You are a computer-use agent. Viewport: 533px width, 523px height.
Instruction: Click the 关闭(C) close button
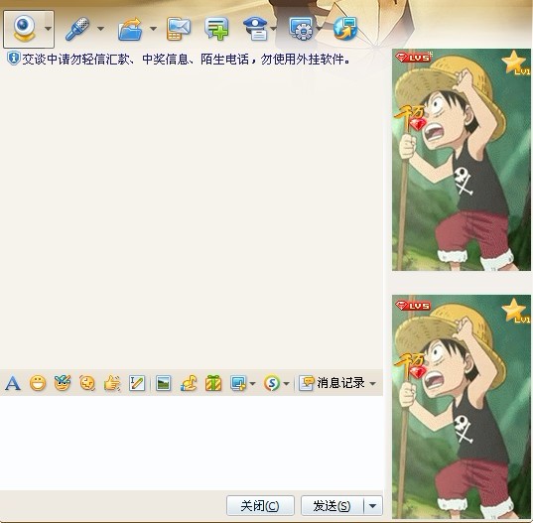coord(260,506)
